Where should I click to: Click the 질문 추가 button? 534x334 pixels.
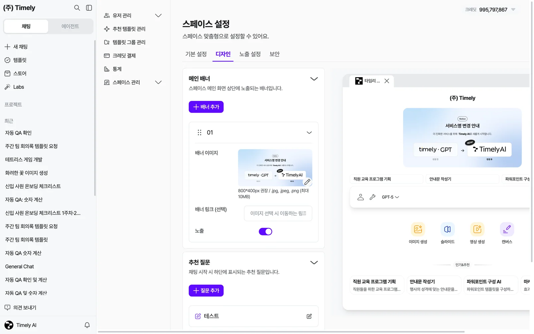coord(206,291)
